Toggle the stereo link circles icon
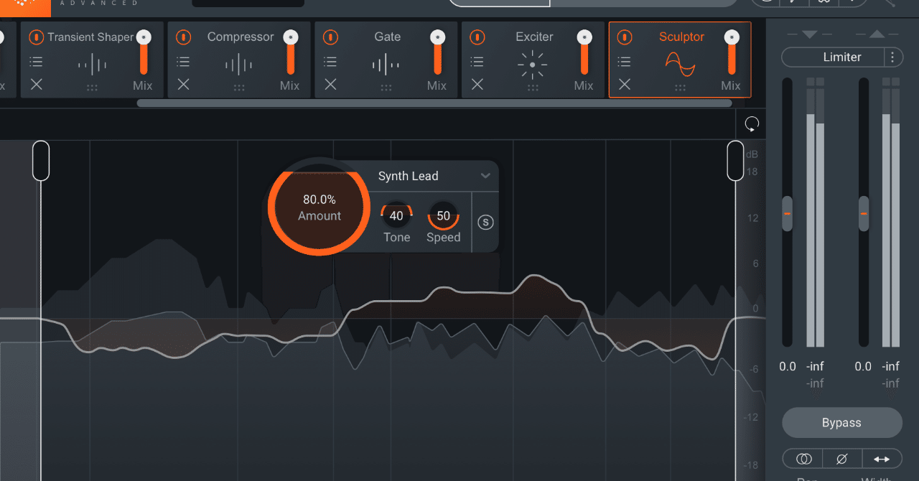The width and height of the screenshot is (919, 481). [x=804, y=459]
